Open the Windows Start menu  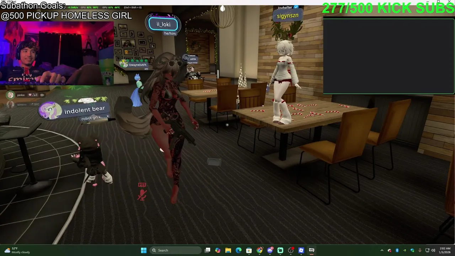click(x=144, y=250)
